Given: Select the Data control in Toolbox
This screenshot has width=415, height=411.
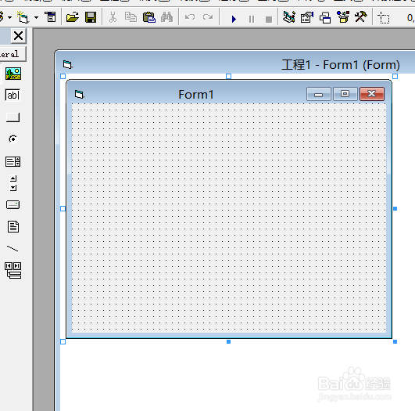Looking at the screenshot, I should click(13, 270).
